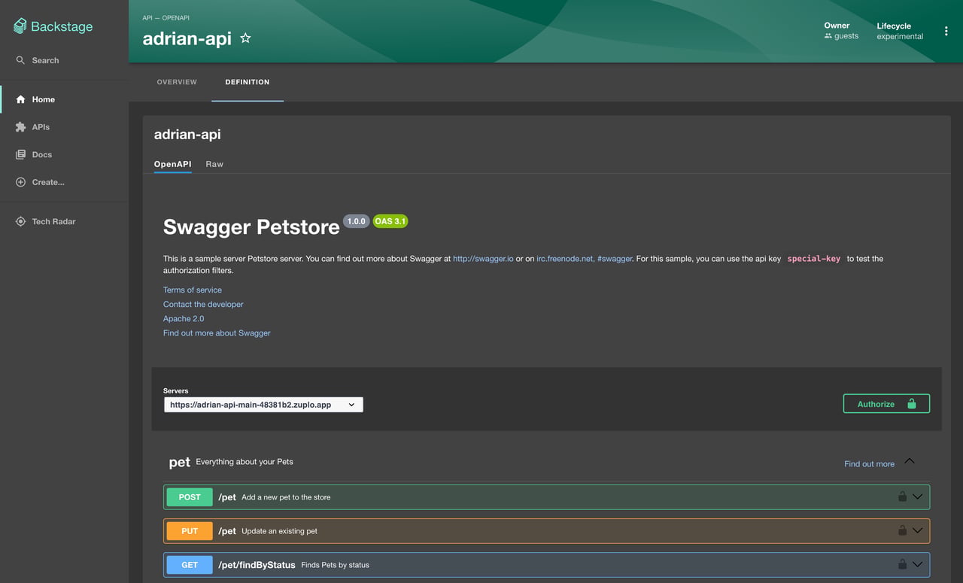Open the APIs sidebar menu item
The height and width of the screenshot is (583, 963).
coord(64,127)
